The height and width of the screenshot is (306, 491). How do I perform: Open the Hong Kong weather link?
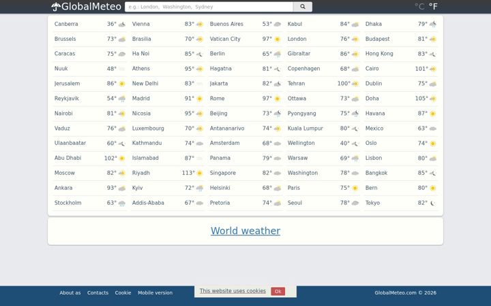[x=379, y=54]
